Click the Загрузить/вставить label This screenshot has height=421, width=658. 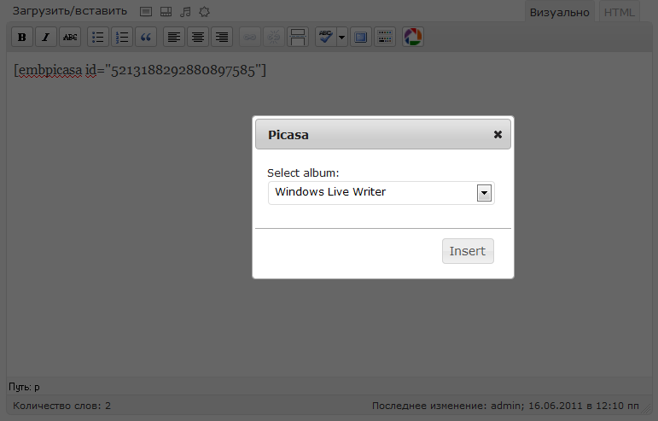coord(70,11)
